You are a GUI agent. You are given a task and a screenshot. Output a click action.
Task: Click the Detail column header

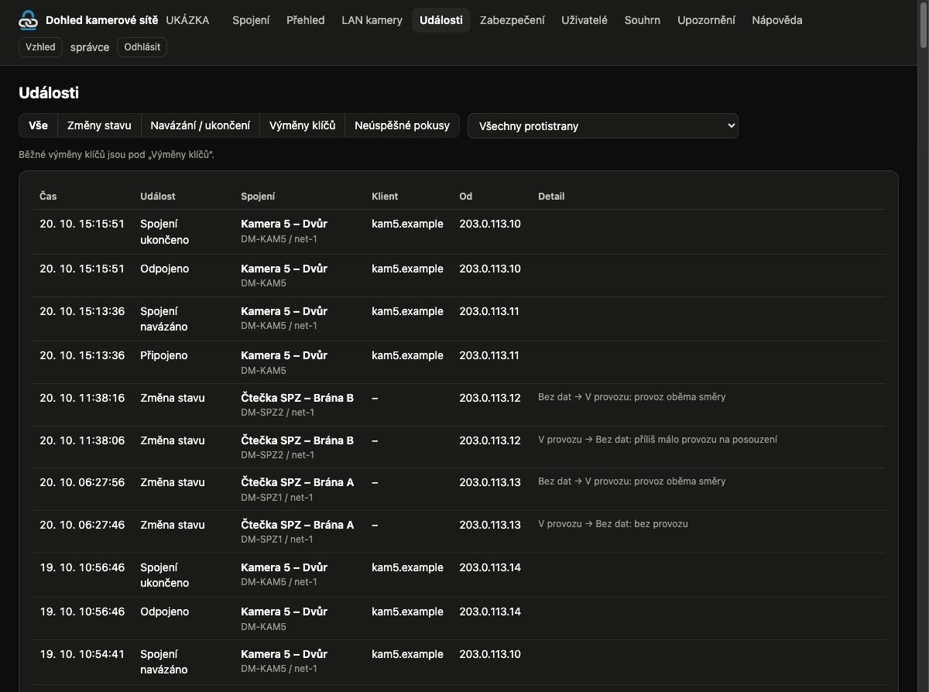[x=551, y=197]
